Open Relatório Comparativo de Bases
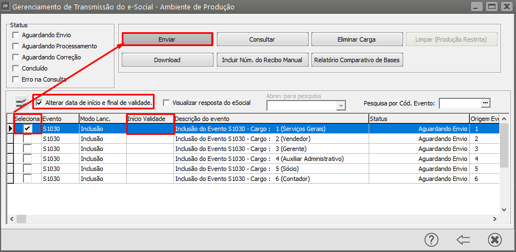 tap(357, 60)
